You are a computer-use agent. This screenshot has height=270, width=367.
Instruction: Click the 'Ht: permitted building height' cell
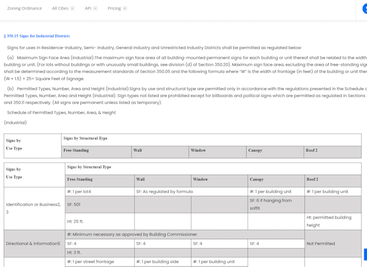coord(333,221)
